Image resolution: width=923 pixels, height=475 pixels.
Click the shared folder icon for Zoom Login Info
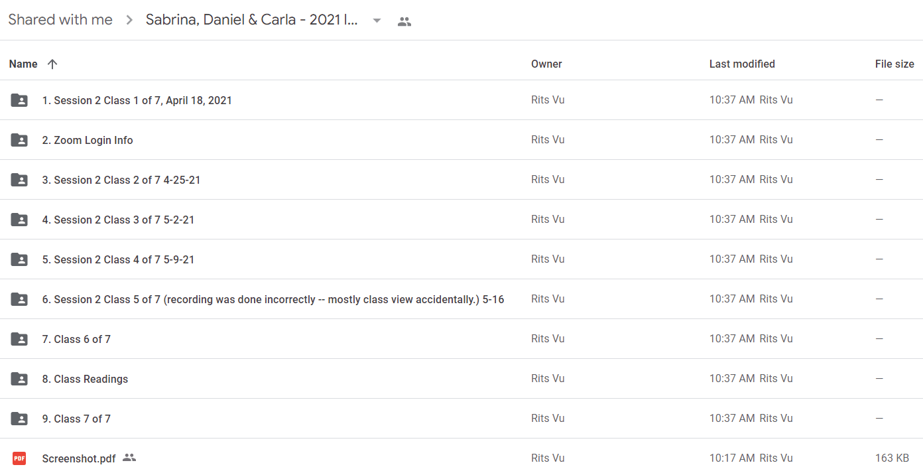(19, 140)
